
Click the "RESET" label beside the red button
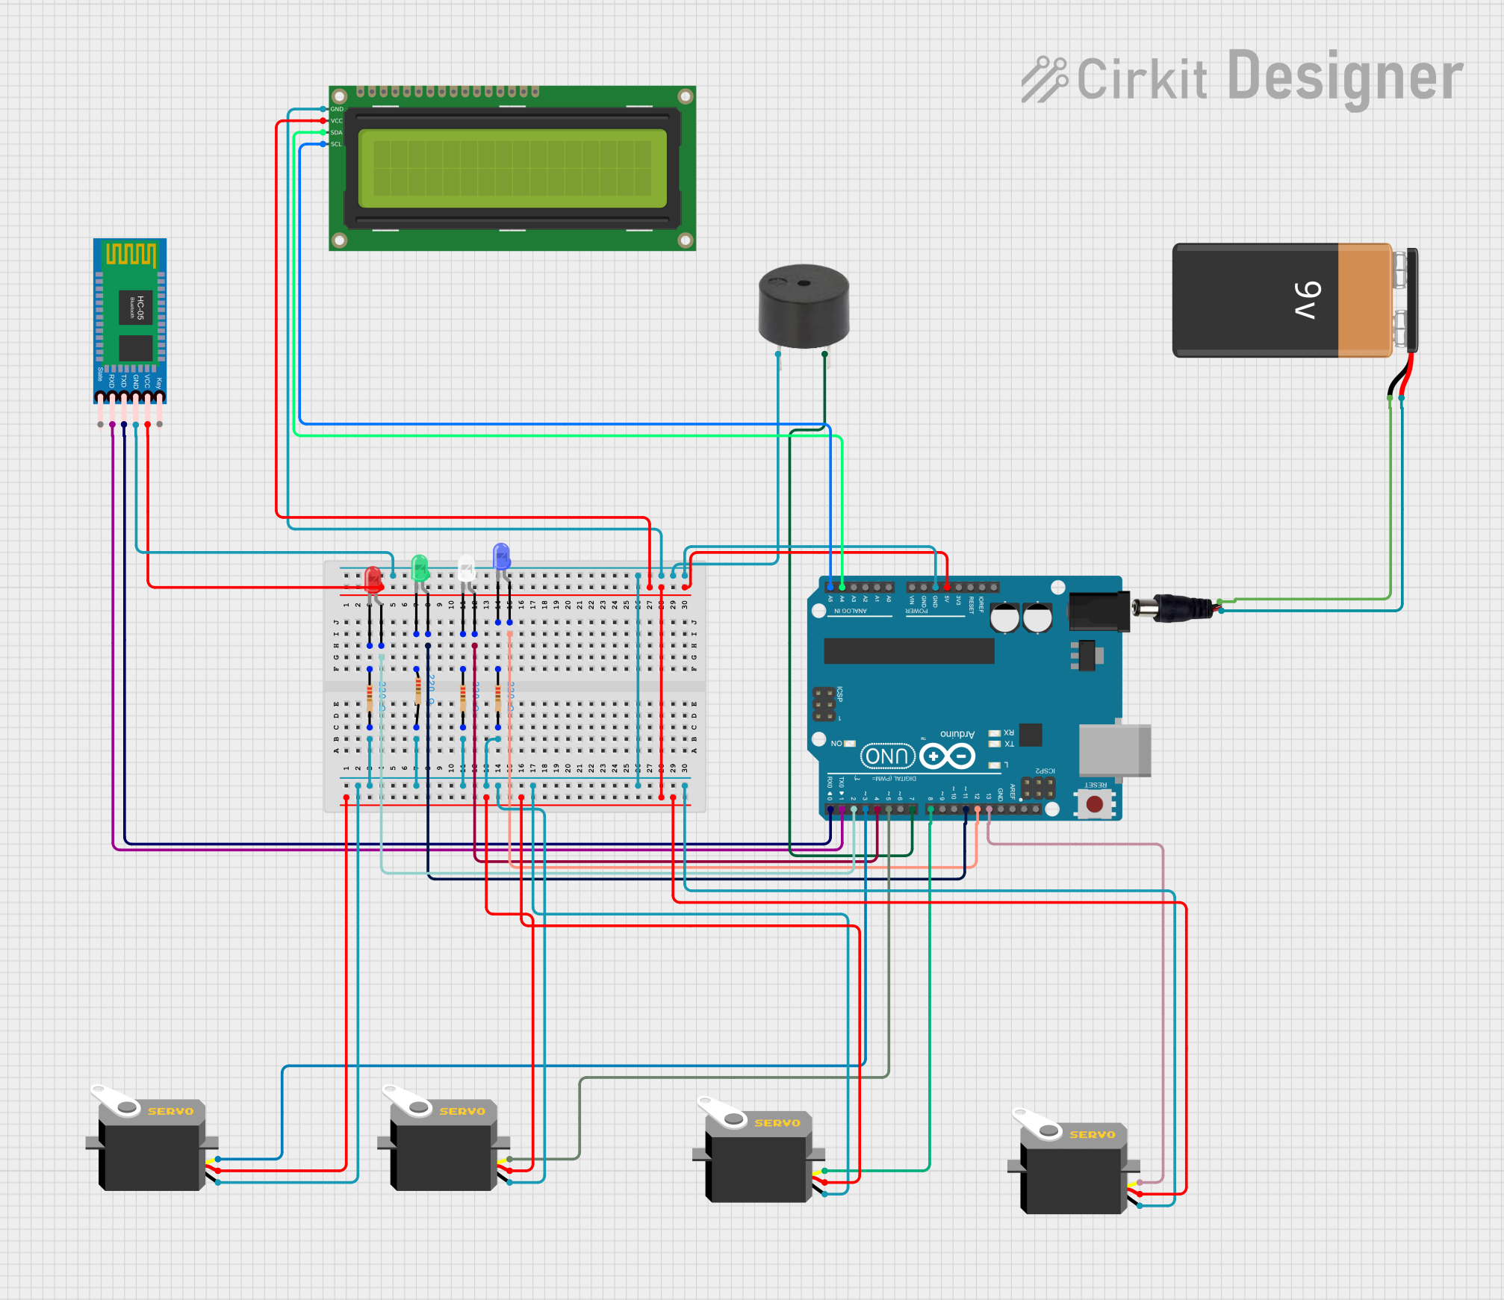pos(1096,785)
